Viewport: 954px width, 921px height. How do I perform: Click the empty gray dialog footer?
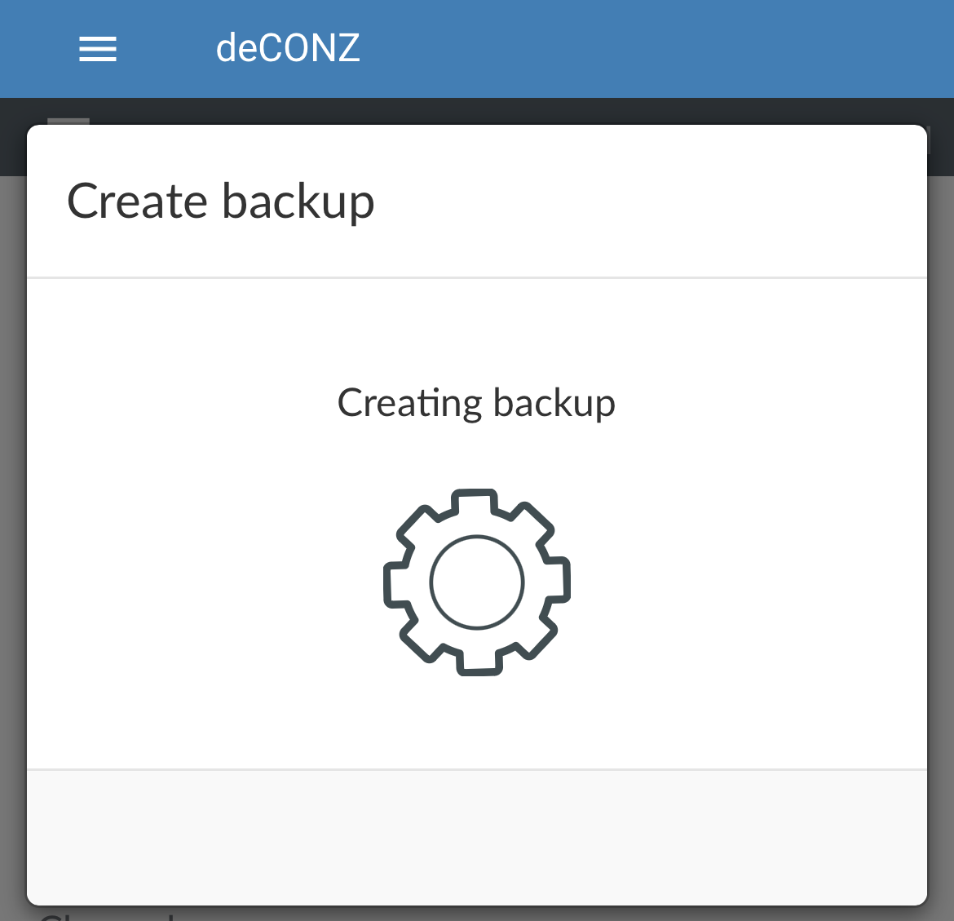(x=477, y=836)
